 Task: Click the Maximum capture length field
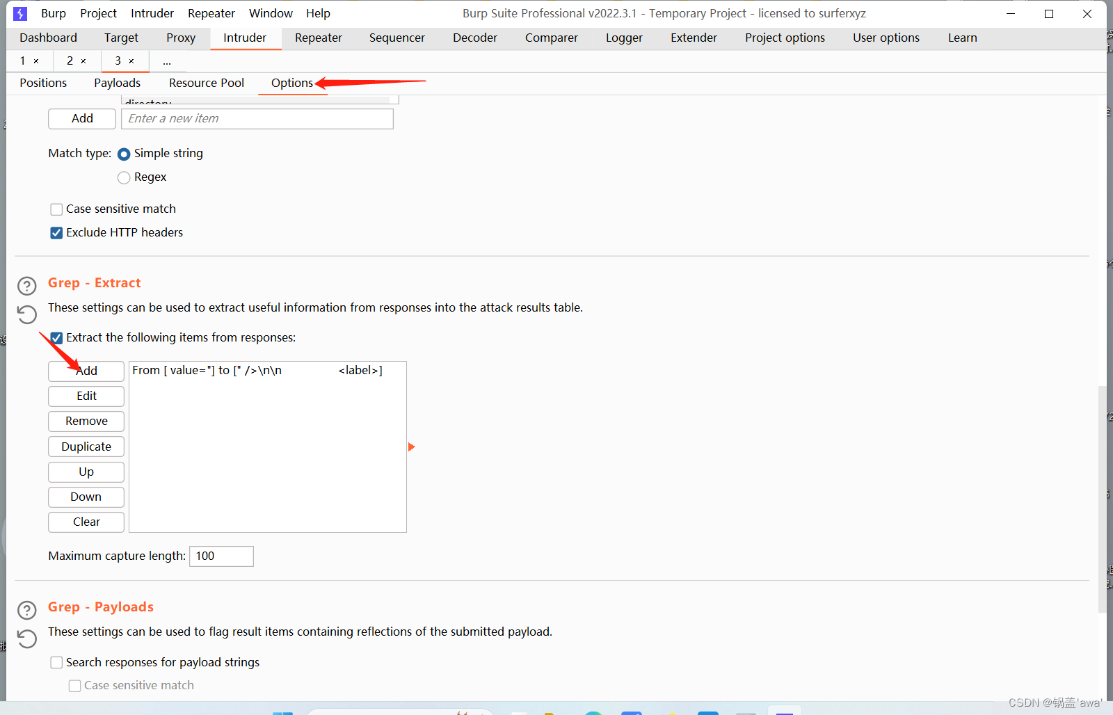pos(221,556)
